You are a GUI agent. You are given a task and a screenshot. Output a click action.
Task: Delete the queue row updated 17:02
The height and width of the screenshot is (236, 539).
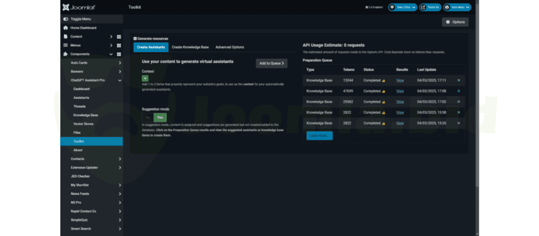click(x=458, y=102)
